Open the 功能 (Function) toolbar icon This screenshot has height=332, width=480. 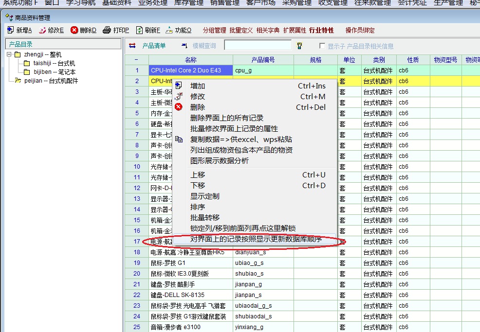(x=169, y=30)
